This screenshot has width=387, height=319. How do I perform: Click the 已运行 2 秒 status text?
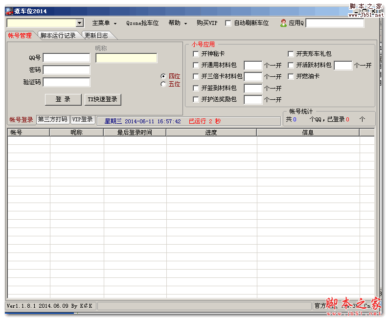pyautogui.click(x=205, y=121)
